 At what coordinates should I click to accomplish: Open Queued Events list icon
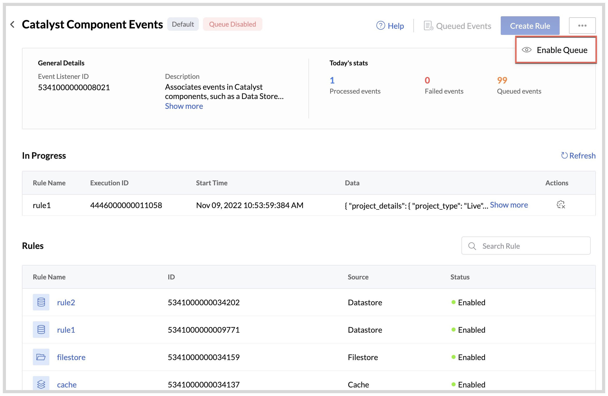pos(428,26)
